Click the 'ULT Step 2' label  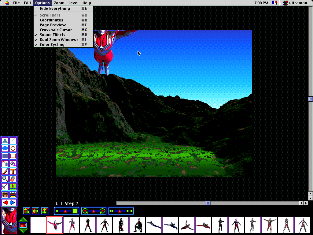[x=67, y=203]
